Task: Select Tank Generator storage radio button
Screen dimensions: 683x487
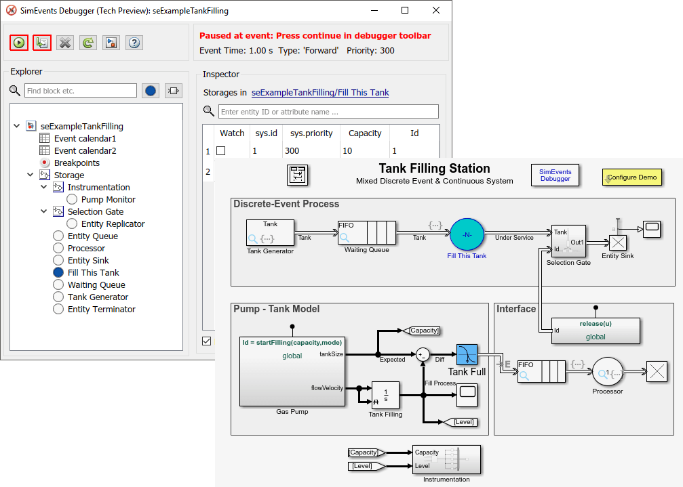Action: (58, 297)
